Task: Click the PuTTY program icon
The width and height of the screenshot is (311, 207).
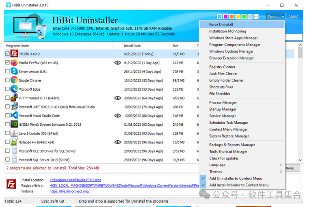Action: (14, 98)
